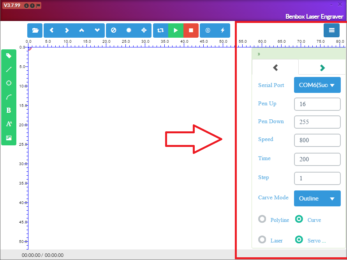Select the Polyline radio option
This screenshot has height=260, width=347.
point(262,219)
